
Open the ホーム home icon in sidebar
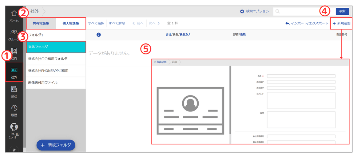14,14
